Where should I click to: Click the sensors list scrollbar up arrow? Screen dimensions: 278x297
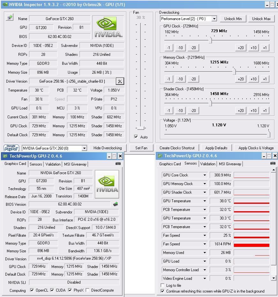click(274, 170)
